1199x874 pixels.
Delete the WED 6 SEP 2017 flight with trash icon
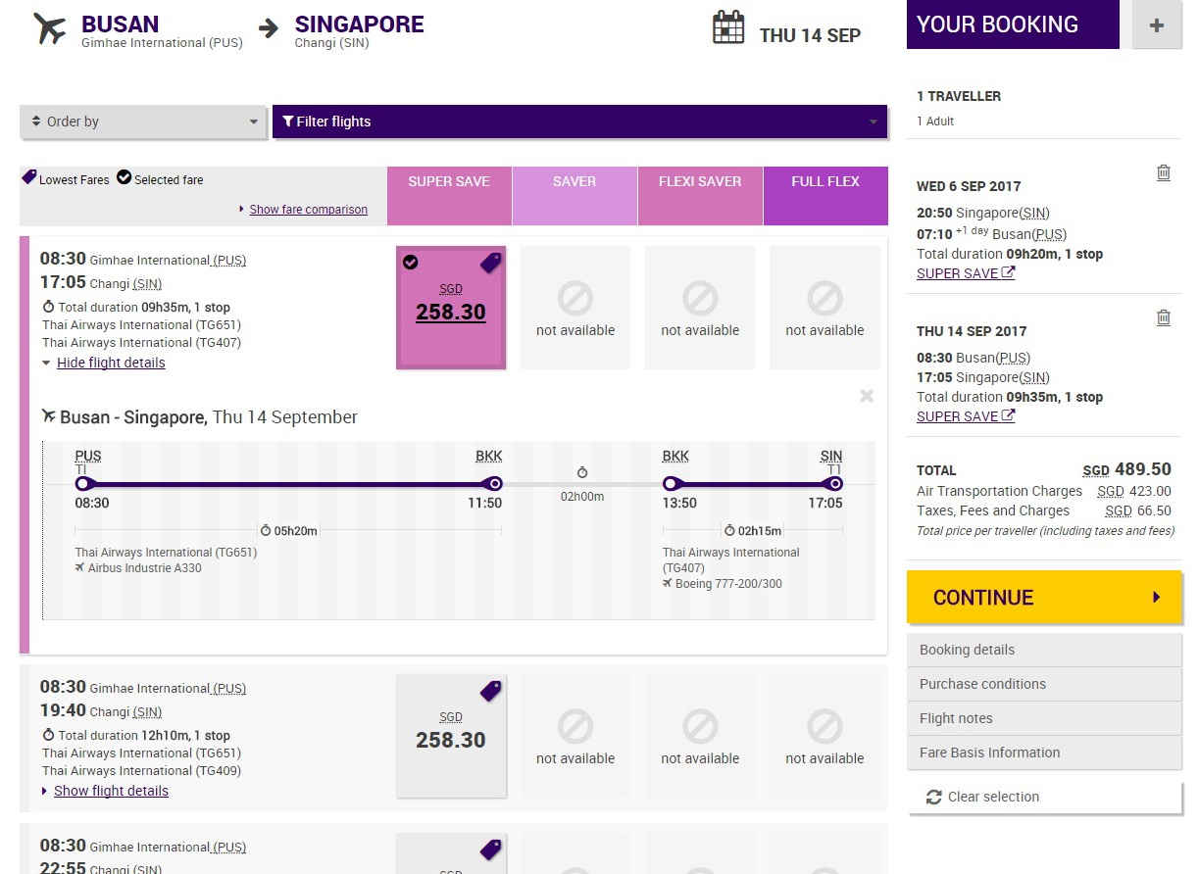coord(1164,172)
